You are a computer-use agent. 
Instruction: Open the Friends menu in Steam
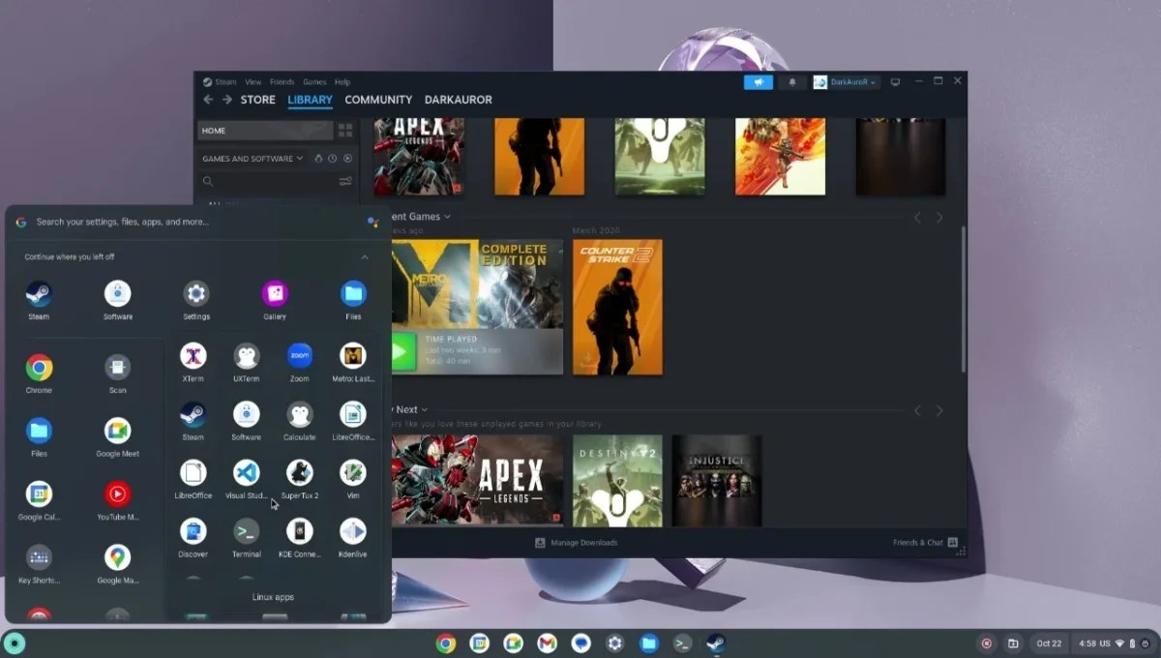coord(283,82)
